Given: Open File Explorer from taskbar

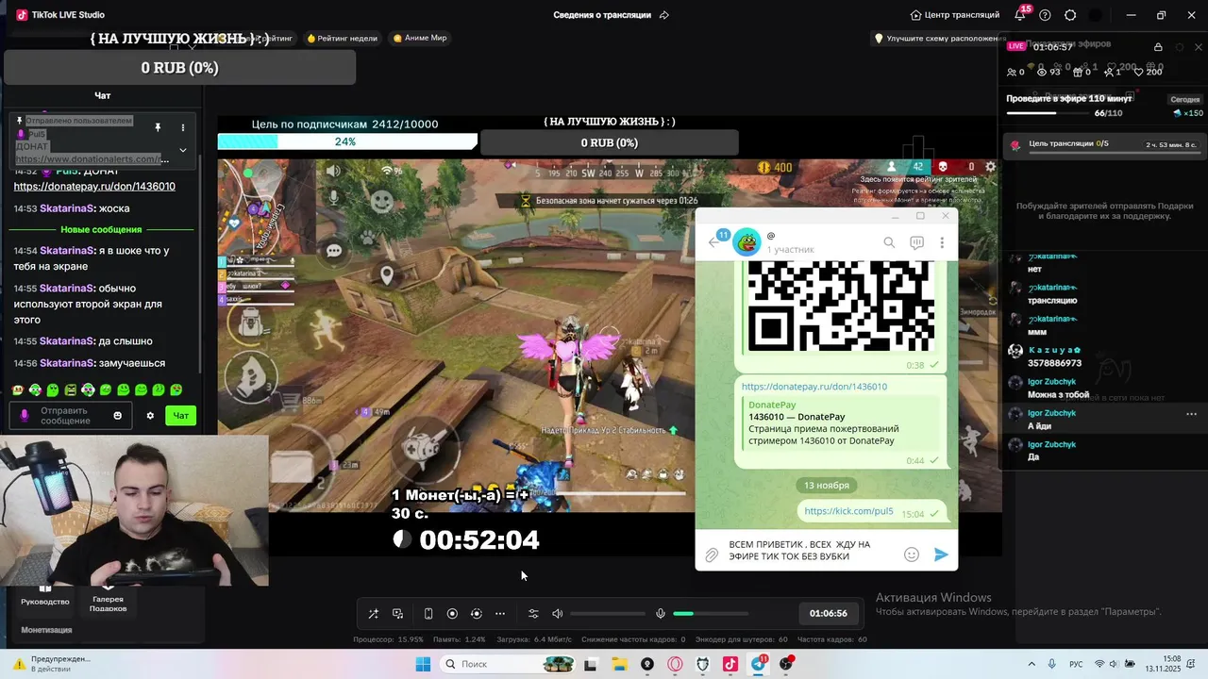Looking at the screenshot, I should point(618,664).
